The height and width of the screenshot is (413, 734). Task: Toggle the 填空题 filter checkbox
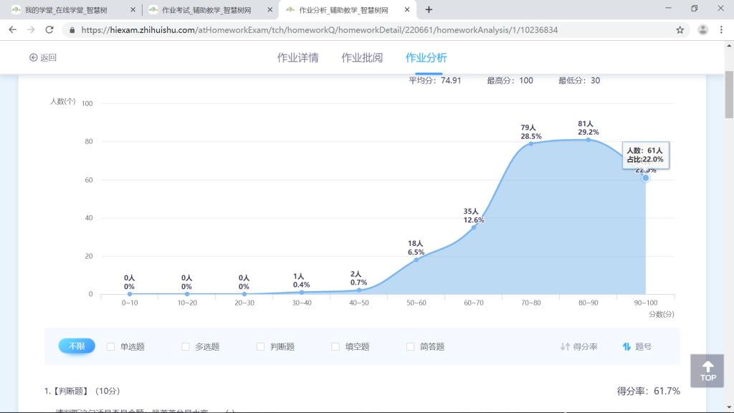click(335, 347)
